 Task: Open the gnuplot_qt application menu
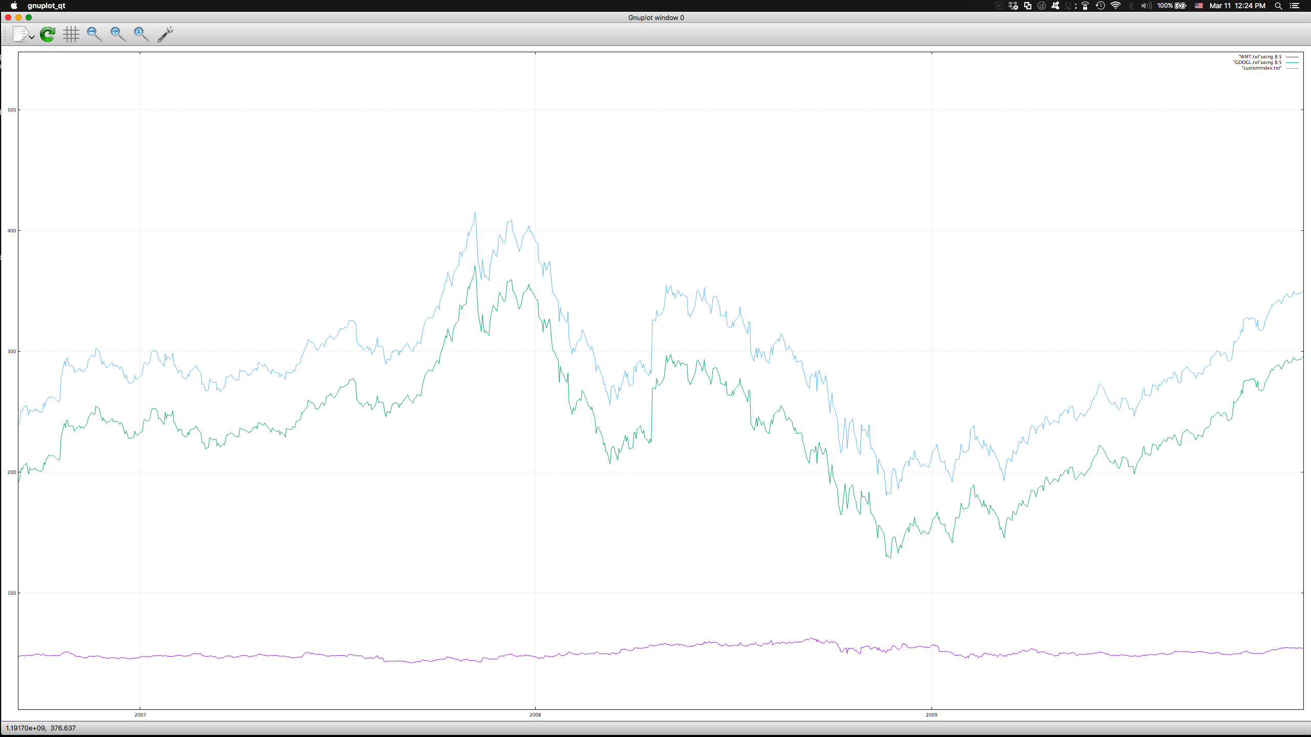(46, 6)
